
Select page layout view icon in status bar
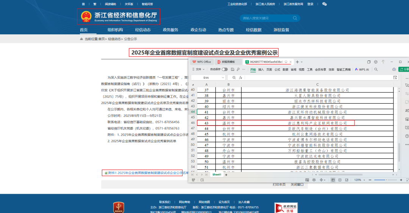pos(340,180)
